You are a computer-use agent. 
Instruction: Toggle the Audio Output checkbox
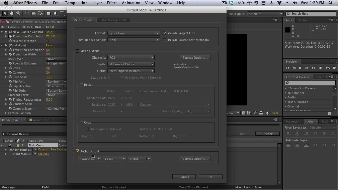pos(78,151)
